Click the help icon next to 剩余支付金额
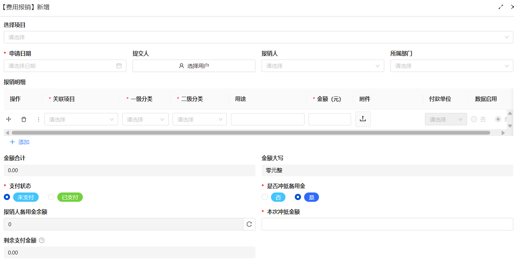This screenshot has width=514, height=261. point(42,240)
